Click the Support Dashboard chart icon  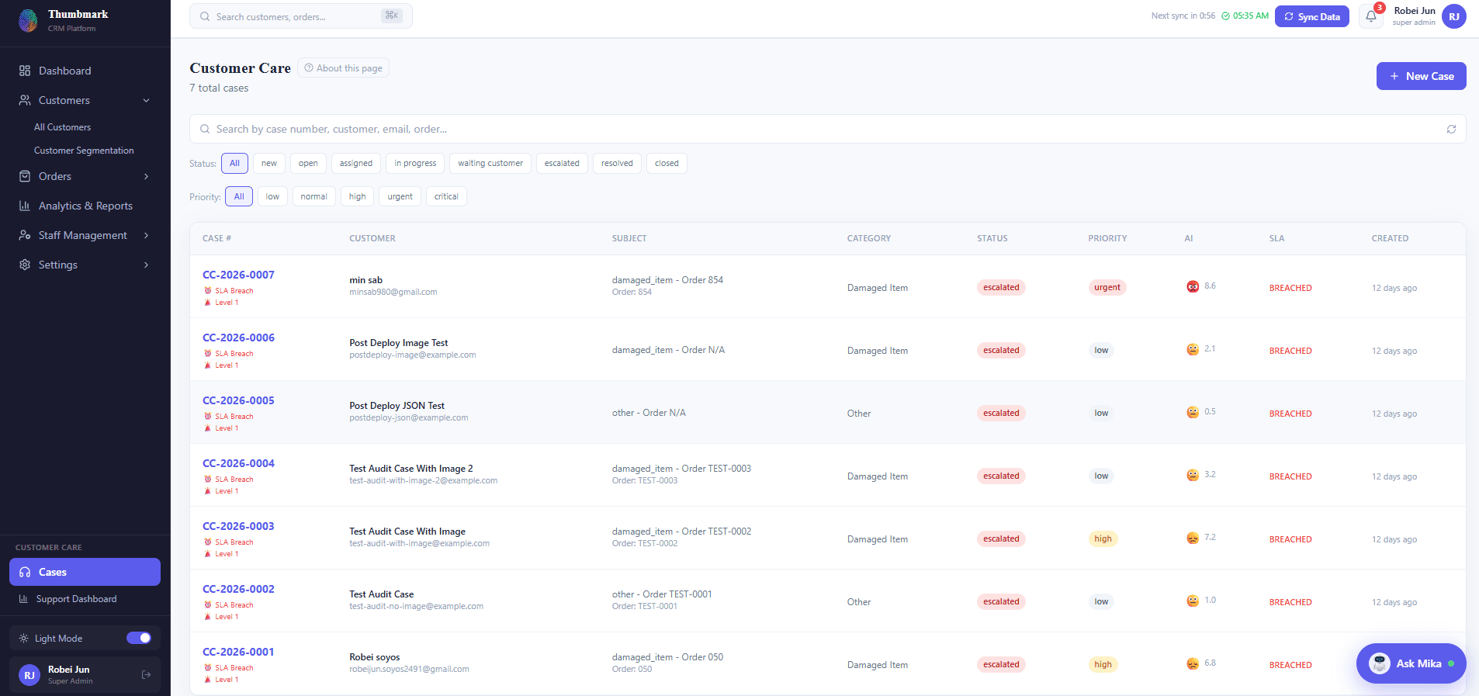23,599
